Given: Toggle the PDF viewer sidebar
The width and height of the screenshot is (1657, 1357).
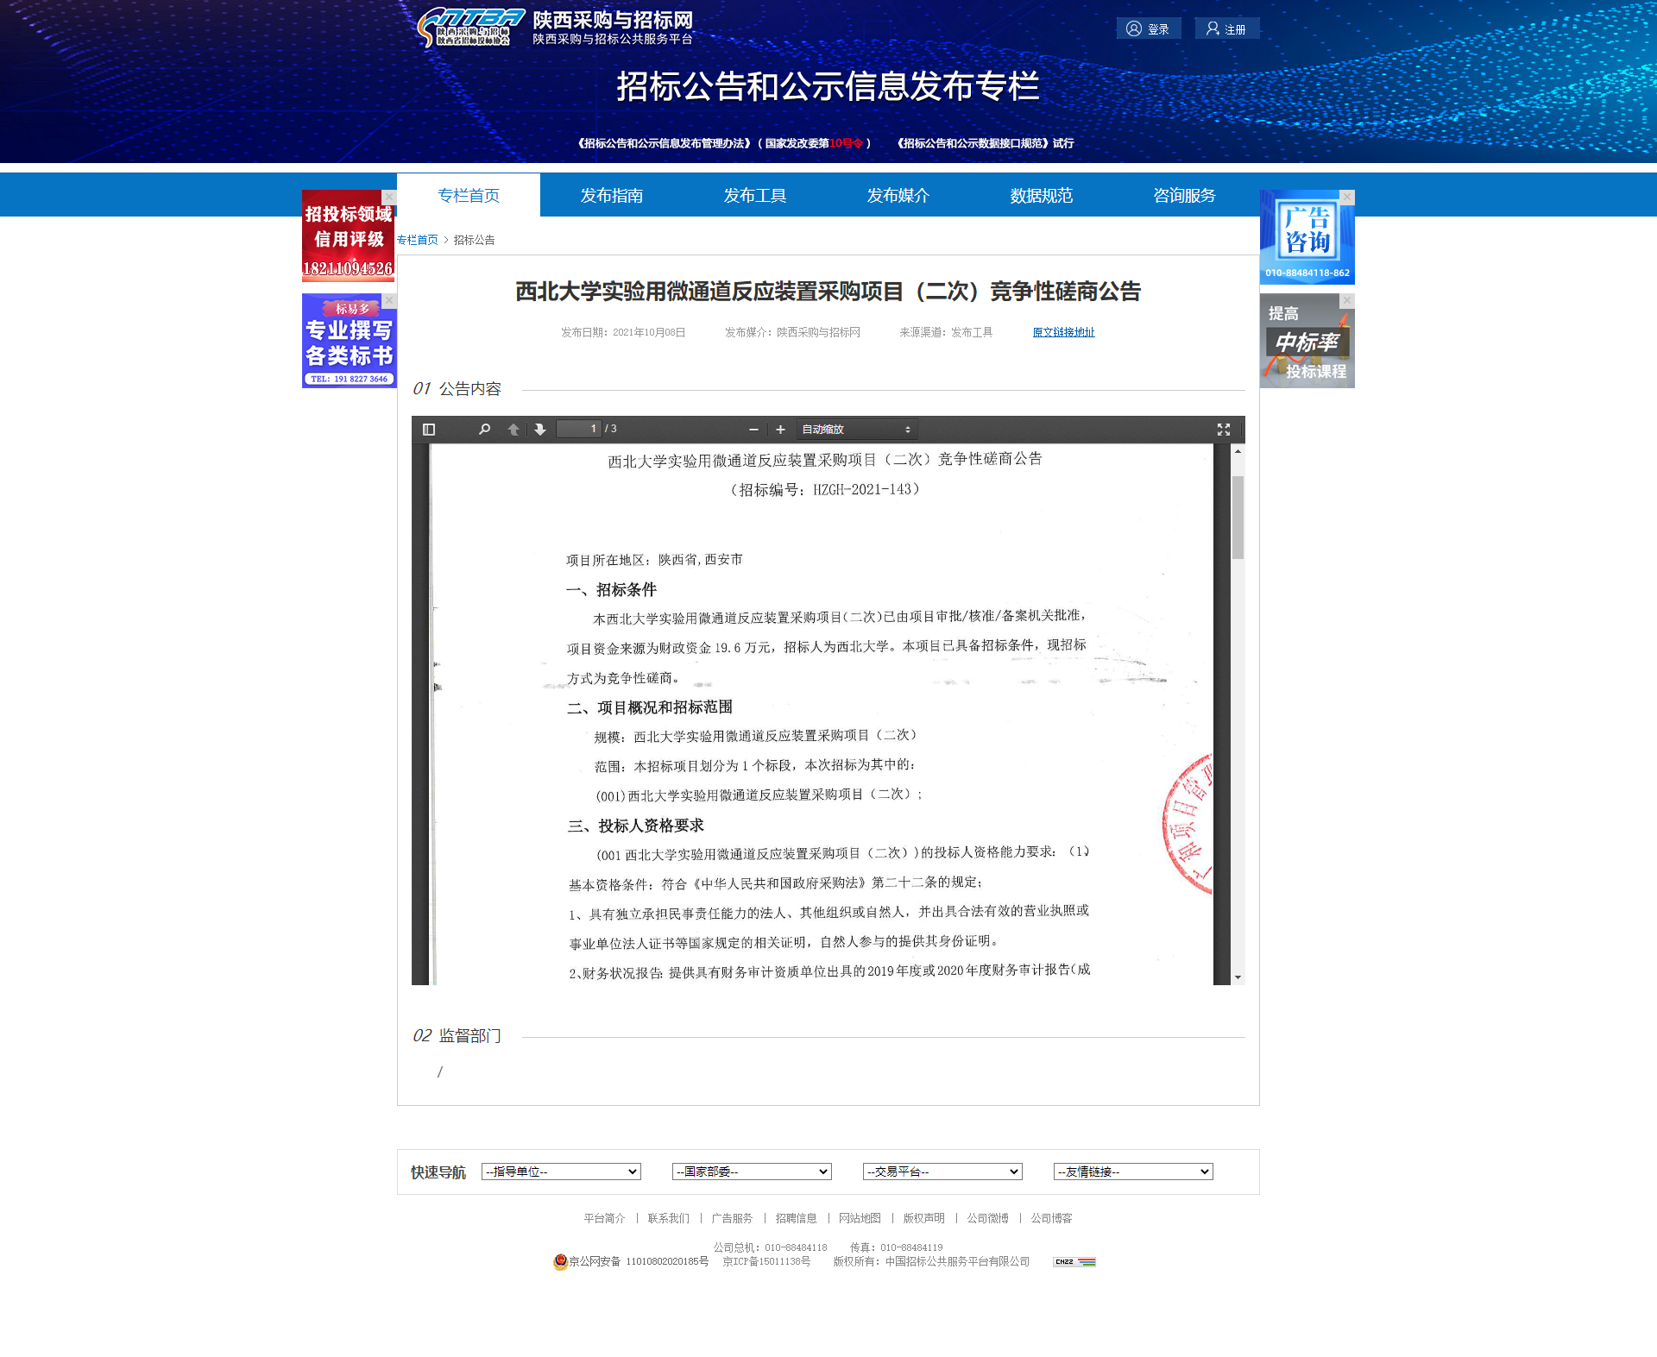Looking at the screenshot, I should [x=429, y=430].
